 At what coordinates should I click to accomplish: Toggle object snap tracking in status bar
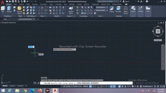click(x=111, y=86)
